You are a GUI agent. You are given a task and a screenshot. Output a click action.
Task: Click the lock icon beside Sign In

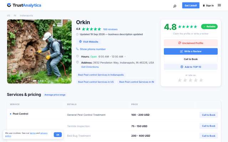tap(204, 5)
